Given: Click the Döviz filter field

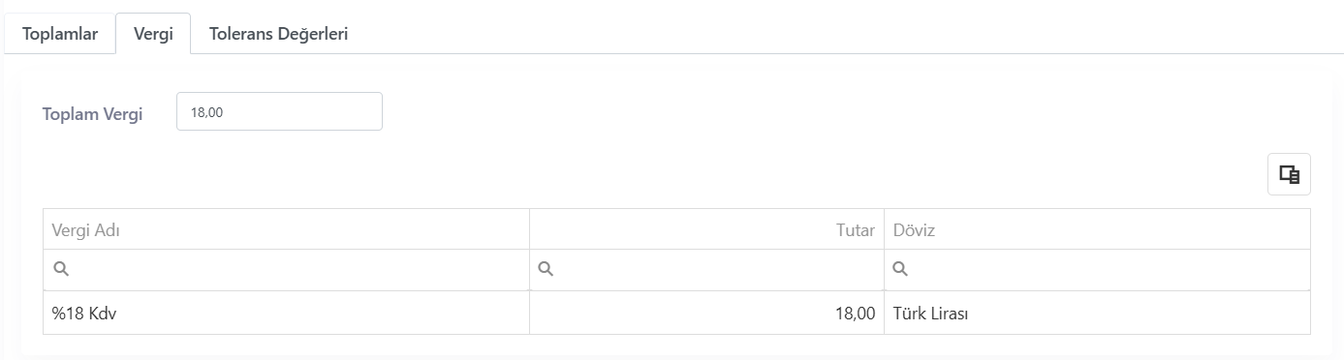Looking at the screenshot, I should pos(1097,269).
